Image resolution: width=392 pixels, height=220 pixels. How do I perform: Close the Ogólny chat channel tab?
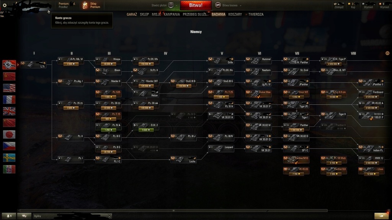(109, 216)
